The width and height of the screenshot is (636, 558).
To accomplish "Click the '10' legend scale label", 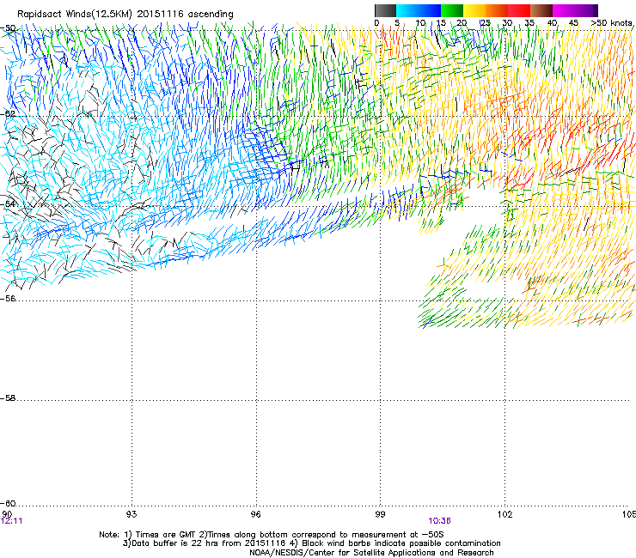I will 420,23.
